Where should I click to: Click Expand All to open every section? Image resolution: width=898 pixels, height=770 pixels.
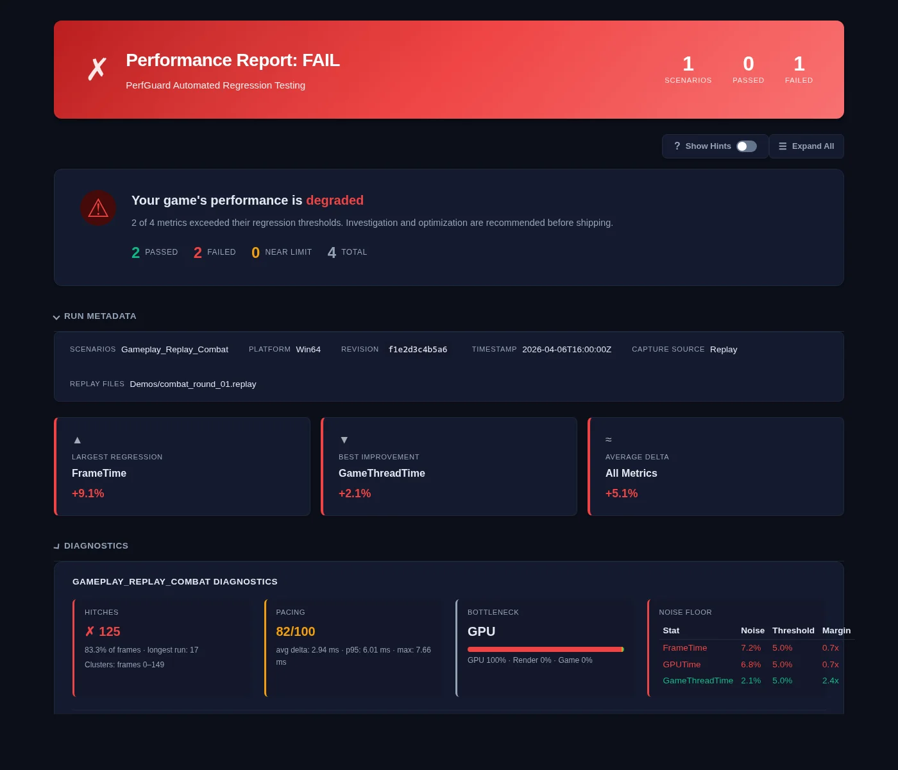[806, 146]
